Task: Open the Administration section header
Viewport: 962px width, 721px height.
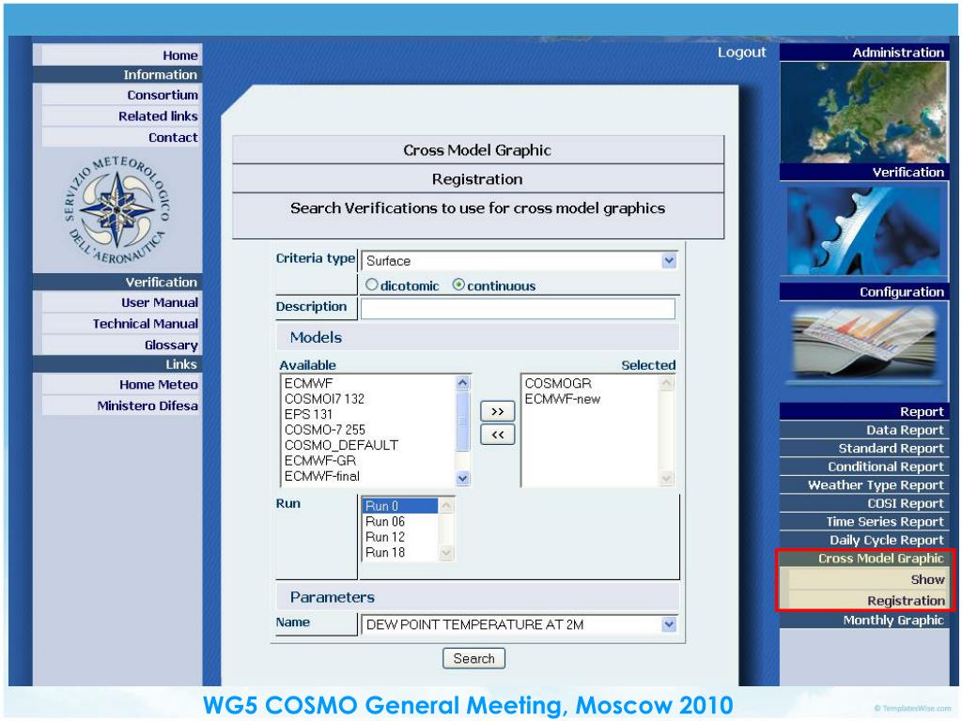Action: [x=864, y=53]
